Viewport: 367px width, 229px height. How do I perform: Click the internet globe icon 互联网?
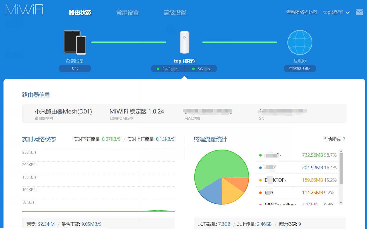[300, 42]
